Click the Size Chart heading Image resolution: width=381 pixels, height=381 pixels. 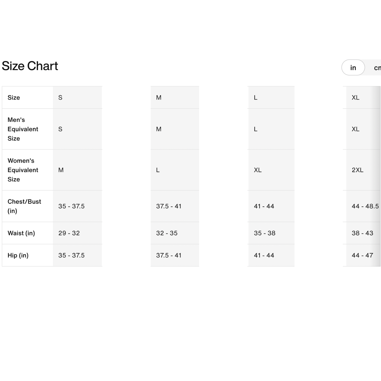(x=30, y=66)
